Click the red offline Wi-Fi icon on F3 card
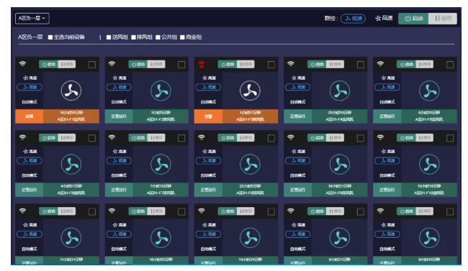Screen dimensions: 468x271 pos(202,65)
